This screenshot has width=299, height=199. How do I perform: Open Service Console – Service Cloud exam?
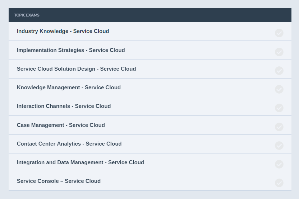pos(59,181)
